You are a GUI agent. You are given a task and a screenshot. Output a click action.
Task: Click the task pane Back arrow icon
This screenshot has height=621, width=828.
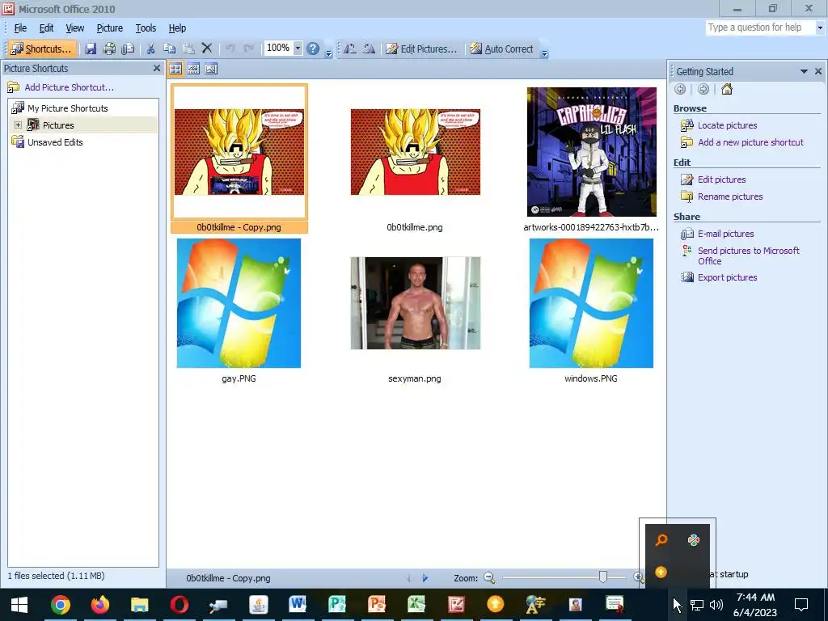coord(680,89)
